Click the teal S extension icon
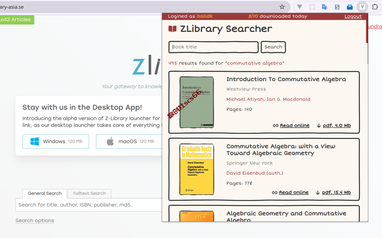Viewport: 382px width, 238px height. tap(337, 7)
